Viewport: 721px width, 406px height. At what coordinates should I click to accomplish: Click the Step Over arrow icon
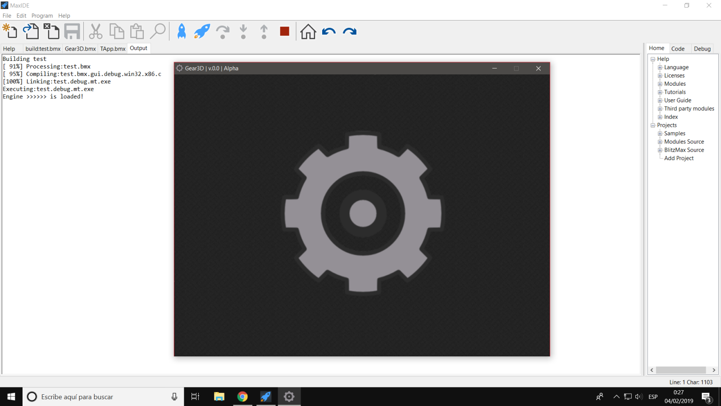coord(223,32)
